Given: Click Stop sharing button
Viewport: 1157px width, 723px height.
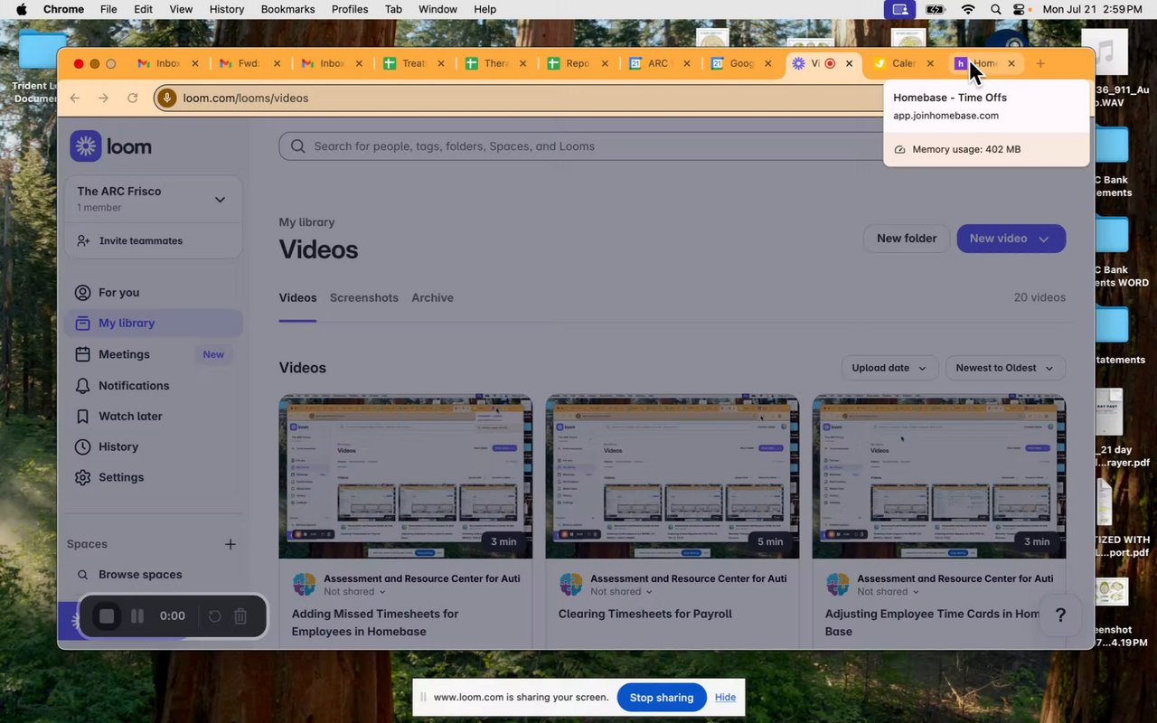Looking at the screenshot, I should point(662,697).
